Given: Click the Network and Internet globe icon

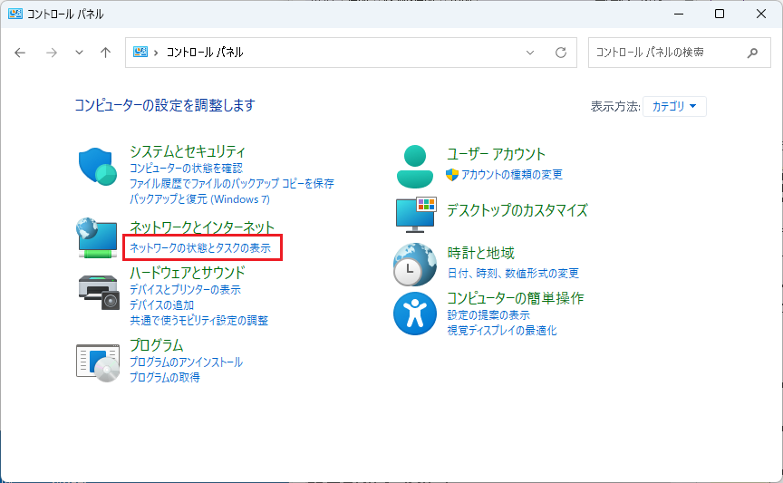Looking at the screenshot, I should coord(98,237).
